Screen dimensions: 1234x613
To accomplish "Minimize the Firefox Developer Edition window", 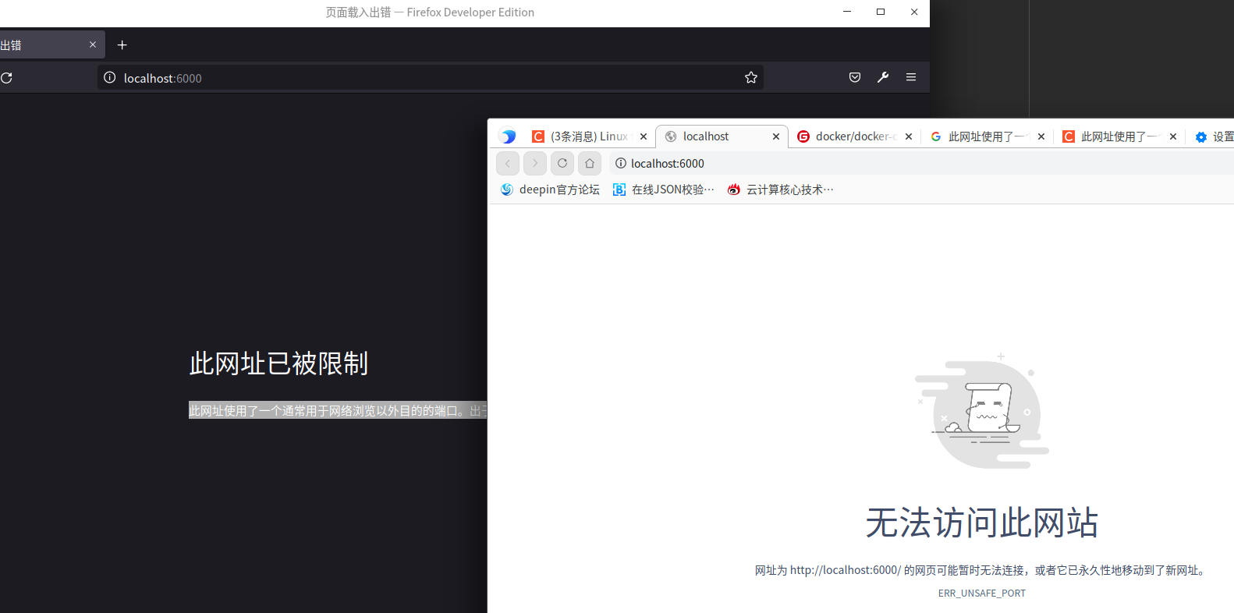I will point(847,12).
